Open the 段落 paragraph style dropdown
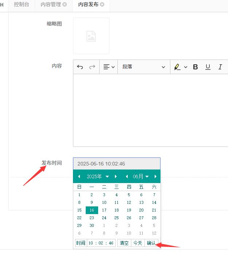Image resolution: width=228 pixels, height=255 pixels. tap(144, 67)
